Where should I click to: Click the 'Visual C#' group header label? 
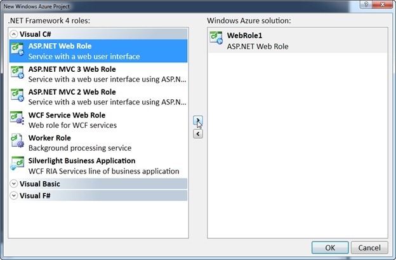(36, 34)
